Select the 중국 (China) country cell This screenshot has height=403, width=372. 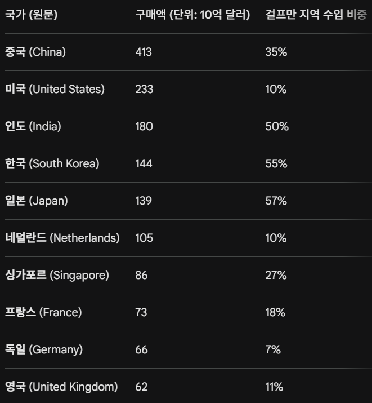point(35,52)
